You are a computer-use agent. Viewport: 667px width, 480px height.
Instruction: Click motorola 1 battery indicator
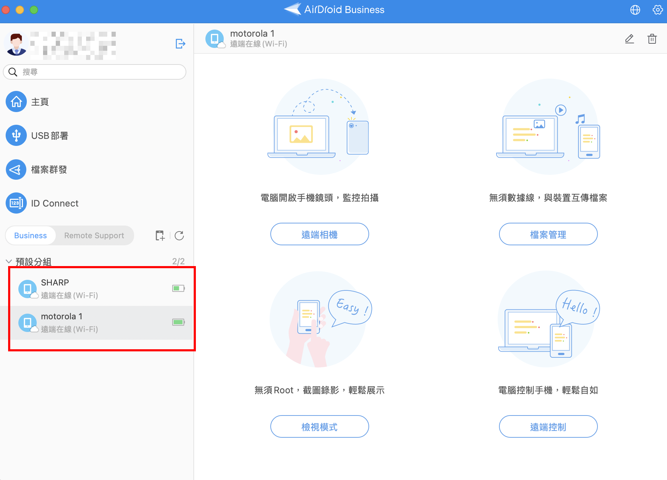click(x=179, y=322)
